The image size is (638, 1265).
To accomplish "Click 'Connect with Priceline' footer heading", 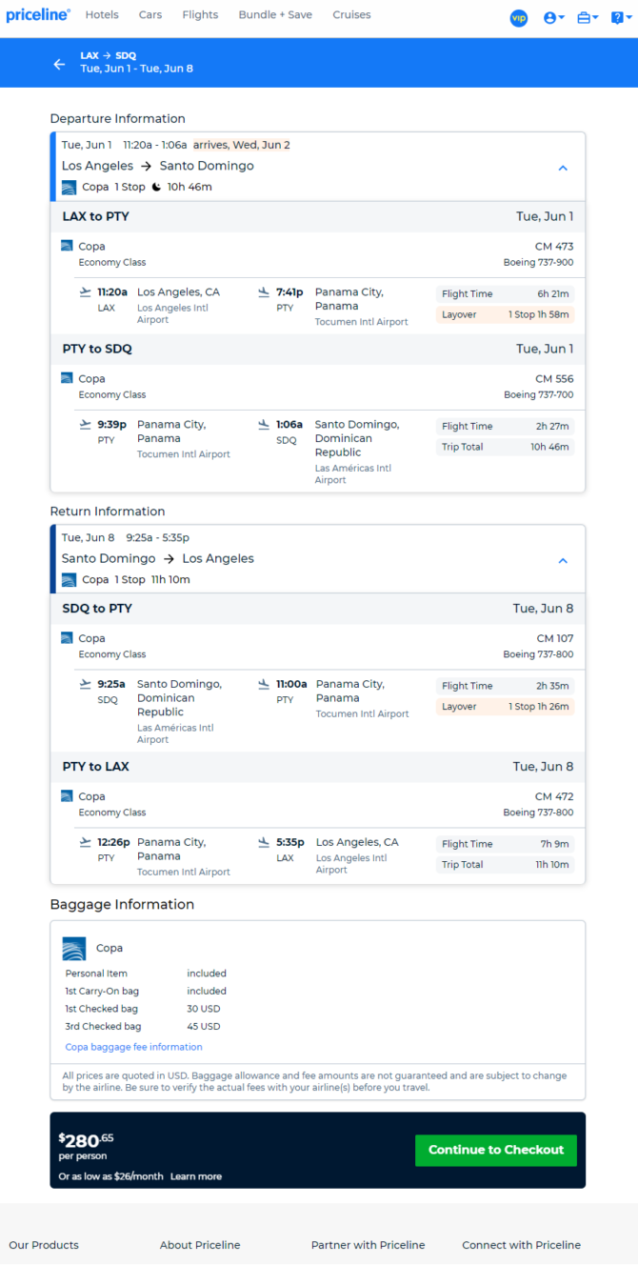I will coord(521,1245).
